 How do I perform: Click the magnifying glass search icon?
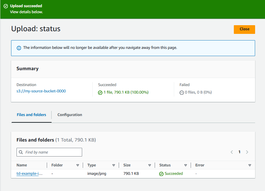21,152
